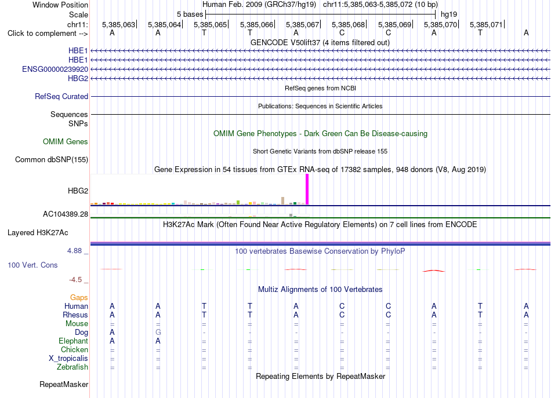The height and width of the screenshot is (398, 551).
Task: Click the 5,385,063 ruler position
Action: pyautogui.click(x=119, y=24)
